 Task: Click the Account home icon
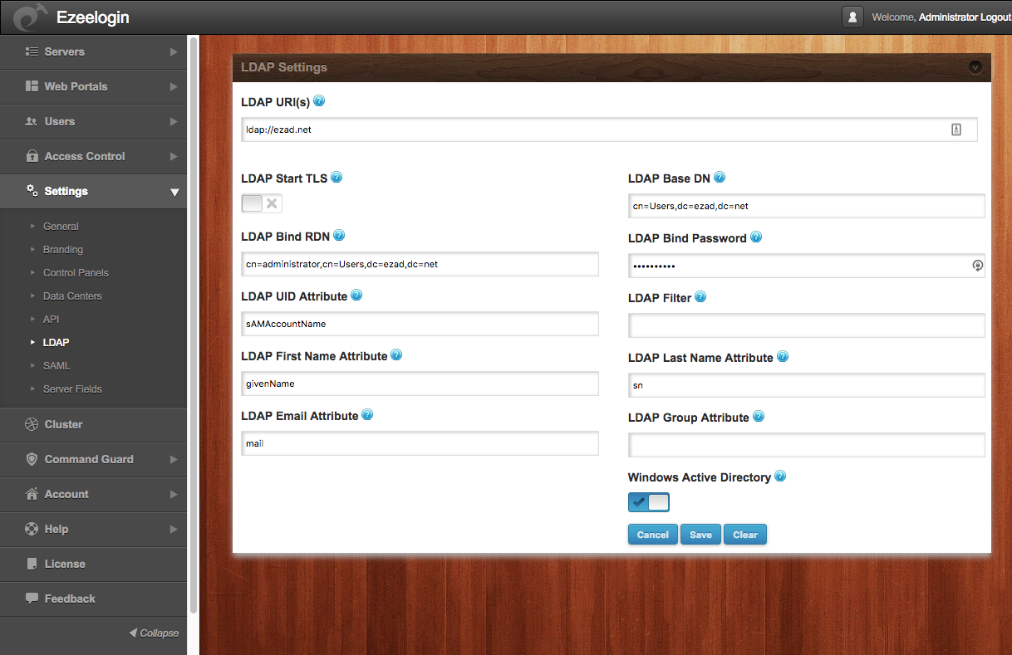click(32, 494)
